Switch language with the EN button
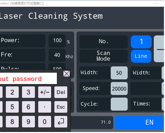The image size is (165, 133). (139, 122)
